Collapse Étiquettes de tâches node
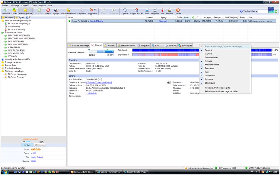This screenshot has width=280, height=175. [3, 32]
